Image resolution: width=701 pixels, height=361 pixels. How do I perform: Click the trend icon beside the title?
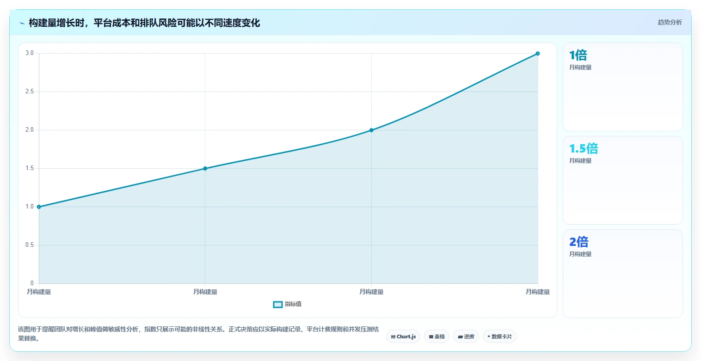tap(22, 23)
